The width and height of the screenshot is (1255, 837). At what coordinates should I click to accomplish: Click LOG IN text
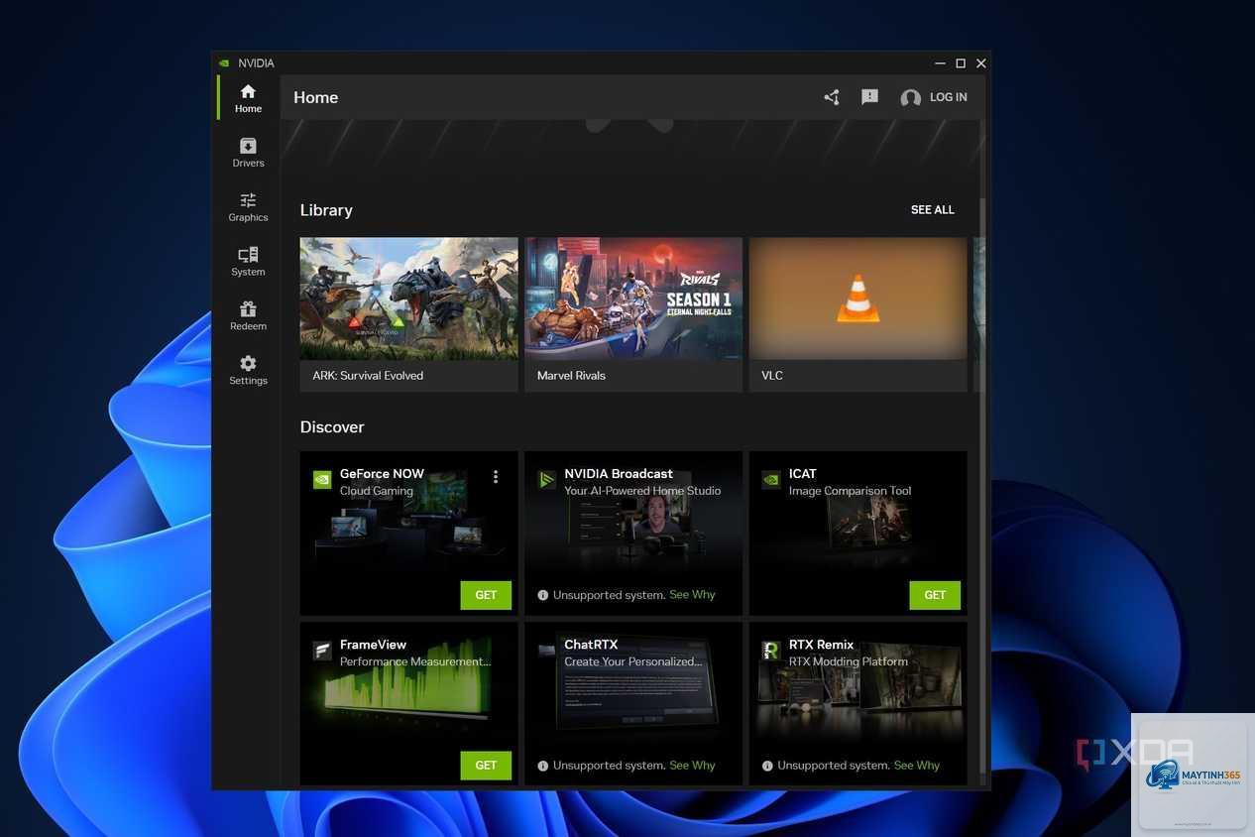coord(948,97)
